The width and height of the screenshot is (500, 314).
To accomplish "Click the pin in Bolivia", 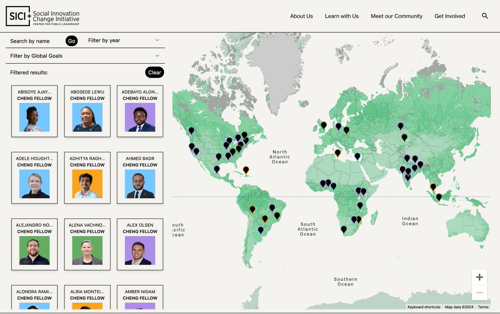I will (252, 209).
